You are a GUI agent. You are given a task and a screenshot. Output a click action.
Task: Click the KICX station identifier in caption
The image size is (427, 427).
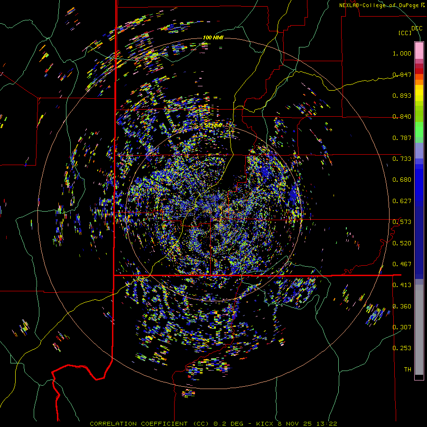point(264,424)
